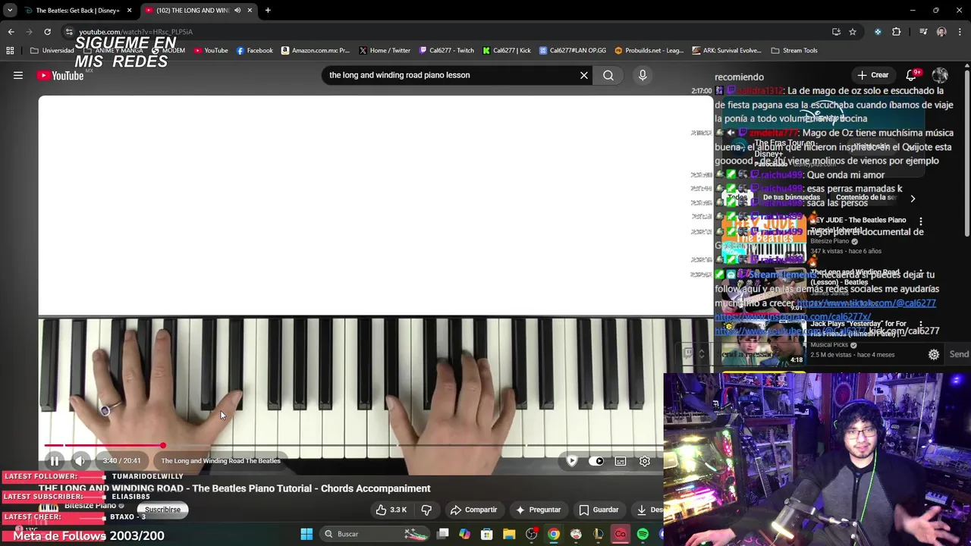Open the video player settings gear

click(645, 461)
